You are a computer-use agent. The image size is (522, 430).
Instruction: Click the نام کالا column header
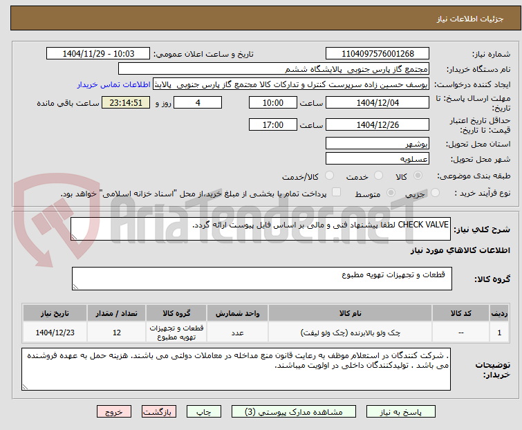click(x=351, y=313)
